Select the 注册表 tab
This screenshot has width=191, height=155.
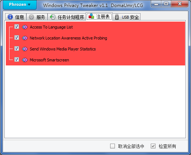tap(99, 16)
